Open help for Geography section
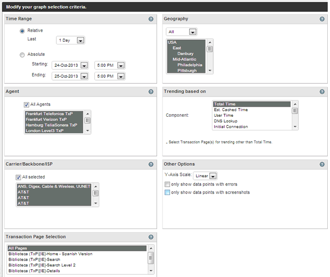This screenshot has width=330, height=277. 322,19
